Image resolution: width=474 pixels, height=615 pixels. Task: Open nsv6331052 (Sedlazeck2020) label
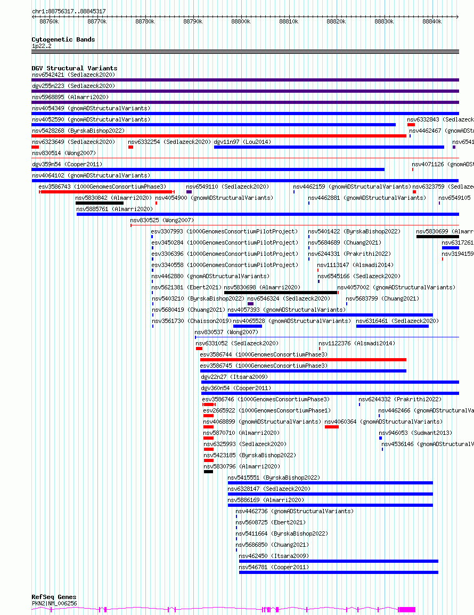coord(237,343)
